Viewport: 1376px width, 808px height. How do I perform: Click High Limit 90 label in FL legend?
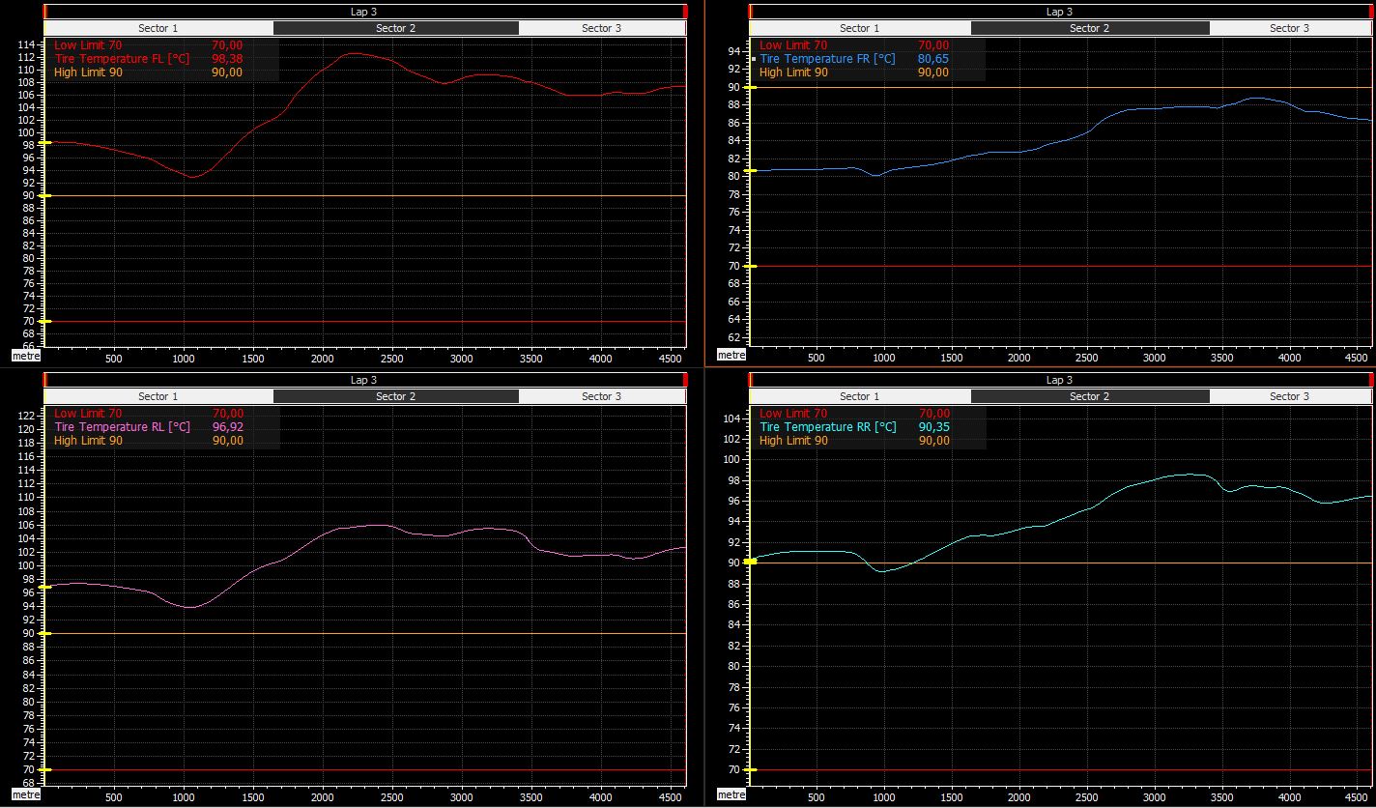pyautogui.click(x=88, y=72)
